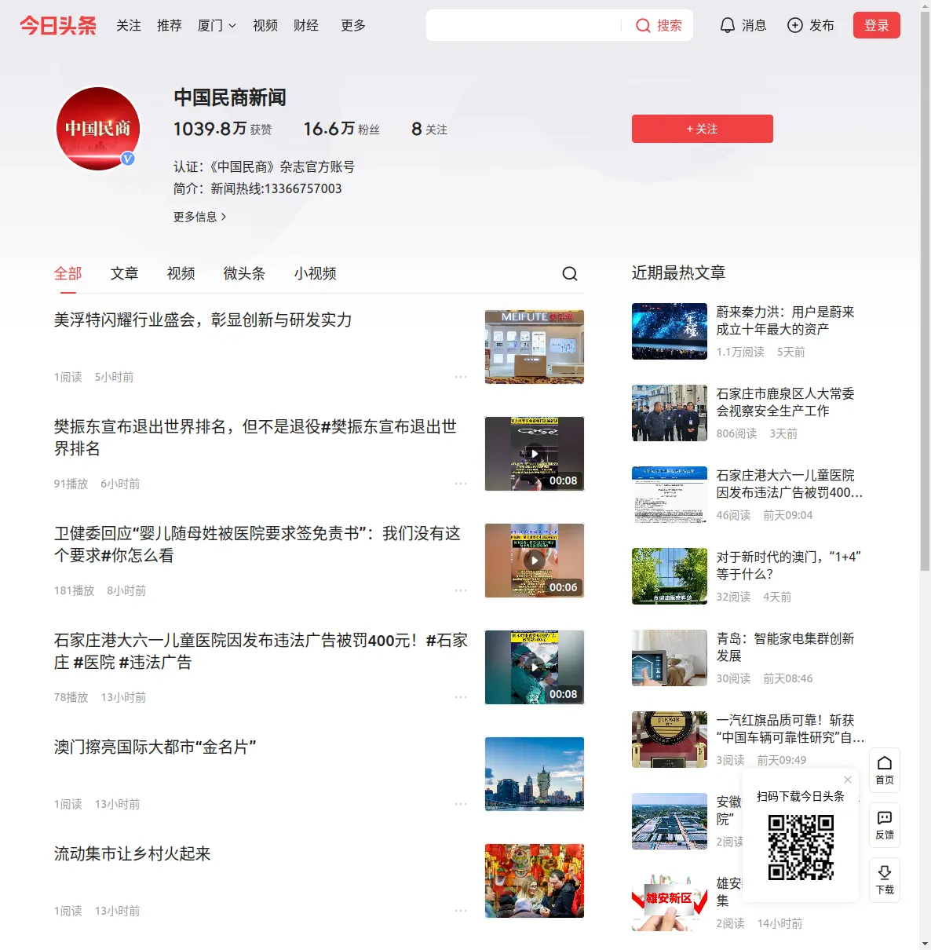931x950 pixels.
Task: Open 财经 in top navigation
Action: (x=306, y=25)
